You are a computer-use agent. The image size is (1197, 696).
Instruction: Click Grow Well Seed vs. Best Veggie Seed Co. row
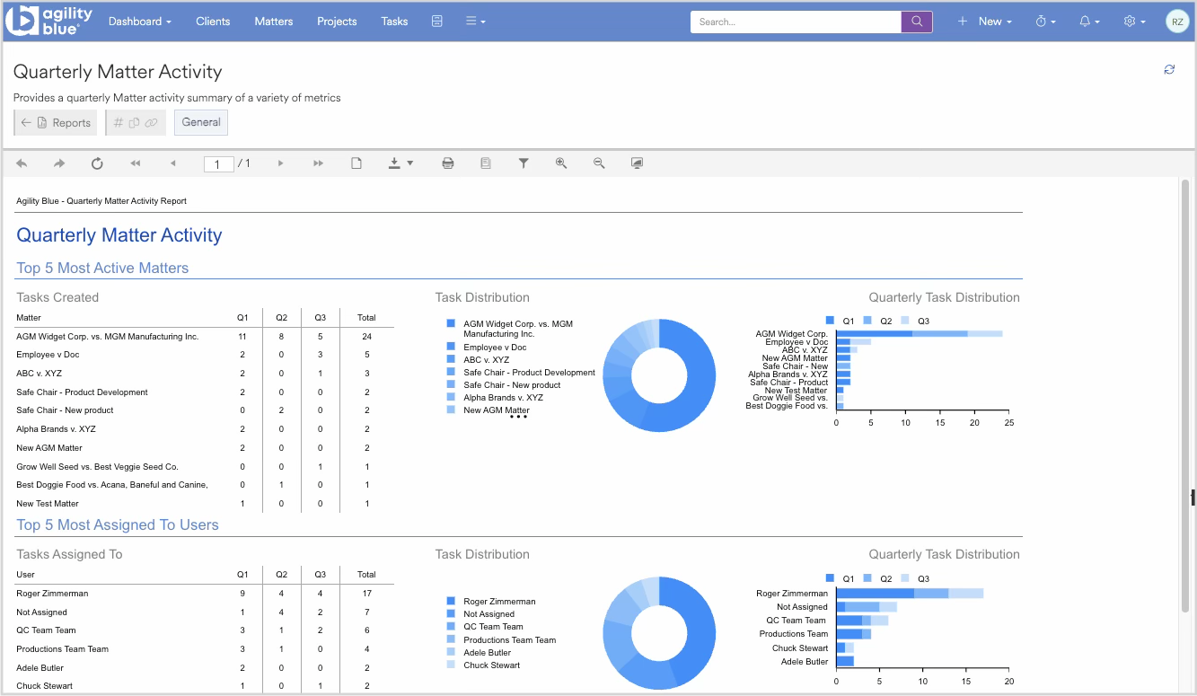[205, 467]
